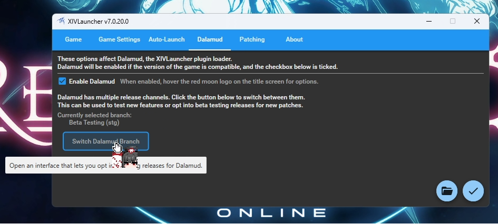Viewport: 498px width, 224px height.
Task: Go to the Patching tab
Action: point(252,39)
